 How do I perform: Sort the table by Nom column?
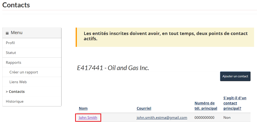tap(83, 108)
